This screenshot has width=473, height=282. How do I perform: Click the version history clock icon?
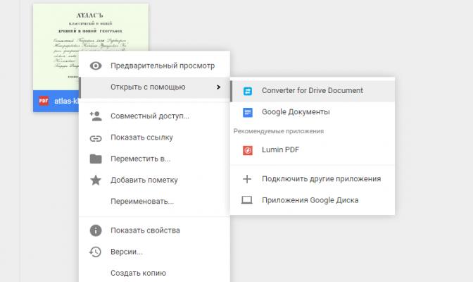coord(95,252)
